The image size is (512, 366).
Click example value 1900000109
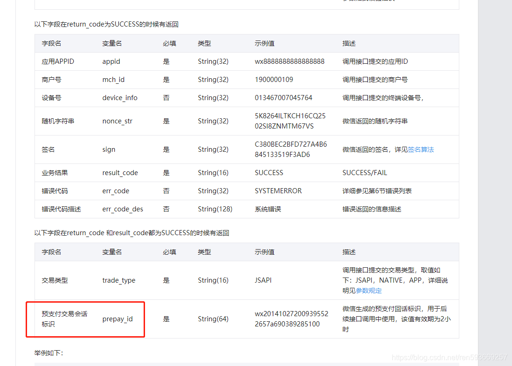(x=274, y=80)
